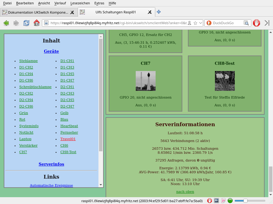273x204 pixels.
Task: Reload the current page
Action: pos(26,23)
